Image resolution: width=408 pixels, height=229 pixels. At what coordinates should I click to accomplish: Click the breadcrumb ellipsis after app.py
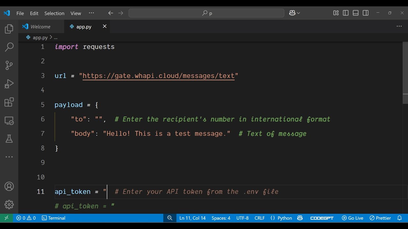[55, 38]
